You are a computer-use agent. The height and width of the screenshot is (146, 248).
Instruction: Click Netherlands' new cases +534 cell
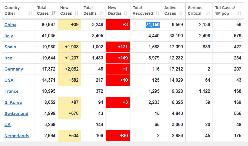click(x=70, y=136)
